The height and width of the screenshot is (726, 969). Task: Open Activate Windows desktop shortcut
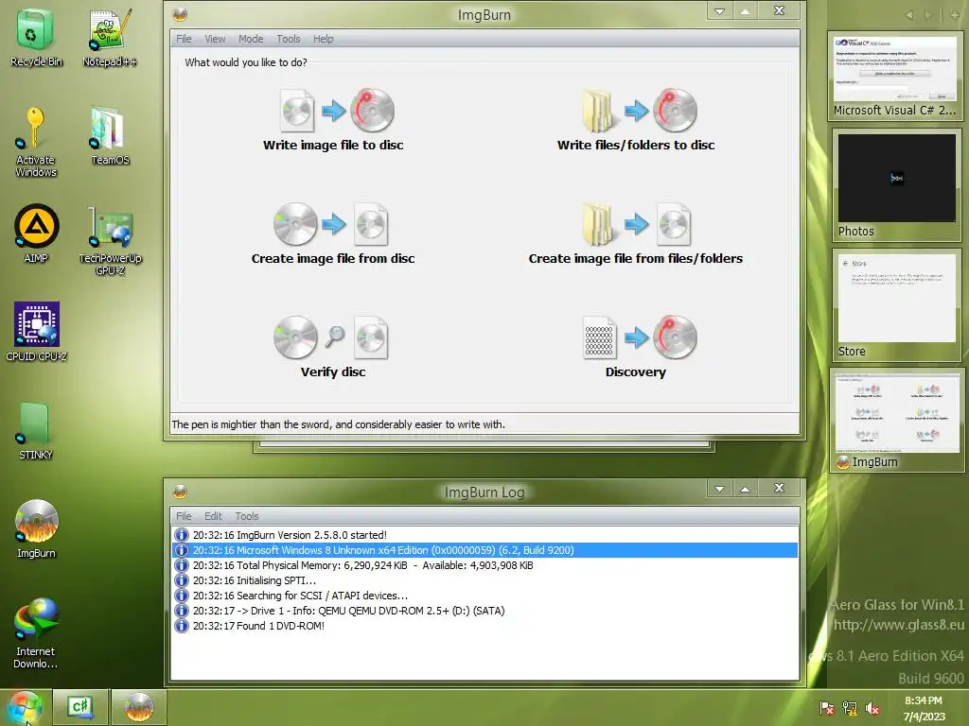36,142
